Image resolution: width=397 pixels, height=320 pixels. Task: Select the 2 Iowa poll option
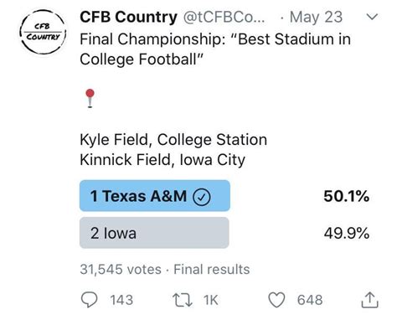coord(154,233)
